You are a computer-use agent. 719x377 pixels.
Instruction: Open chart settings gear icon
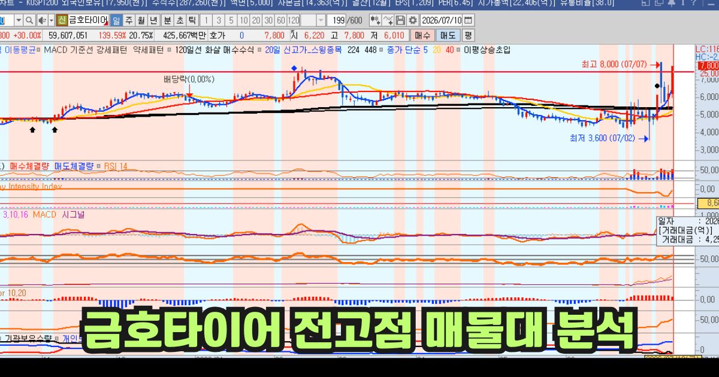(412, 20)
